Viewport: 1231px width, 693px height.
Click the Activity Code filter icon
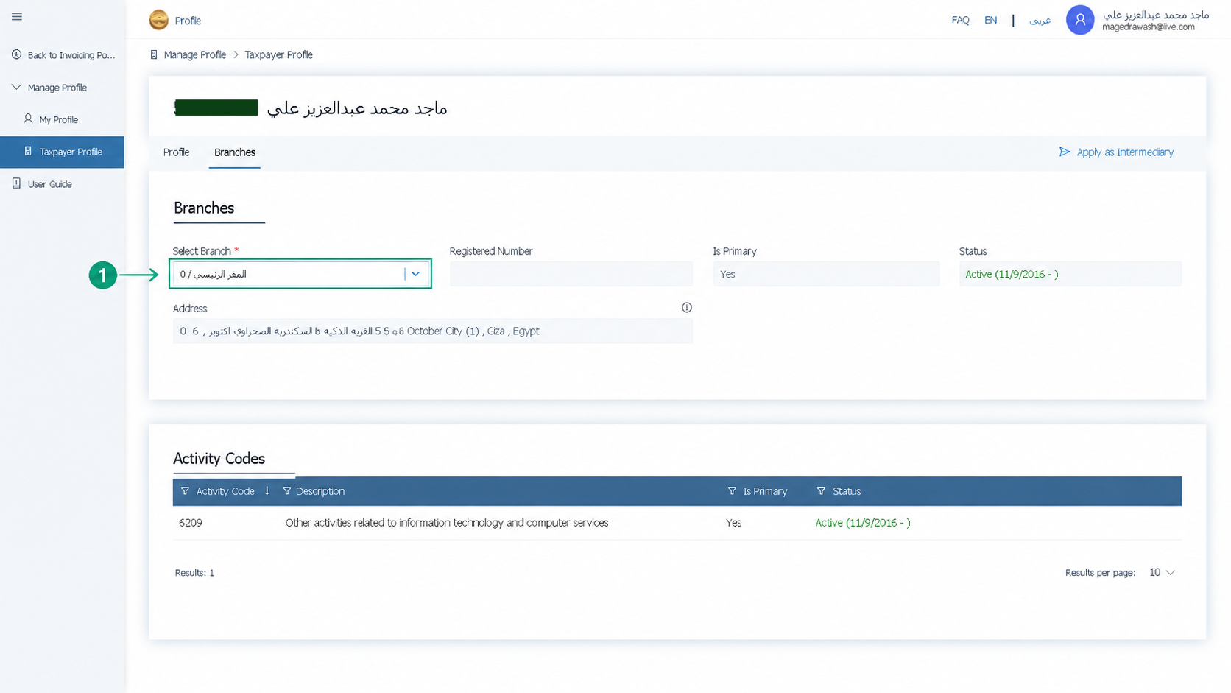(185, 491)
